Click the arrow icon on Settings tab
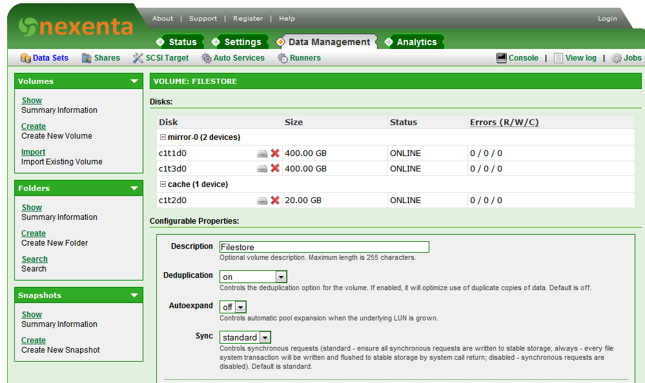 pyautogui.click(x=216, y=42)
